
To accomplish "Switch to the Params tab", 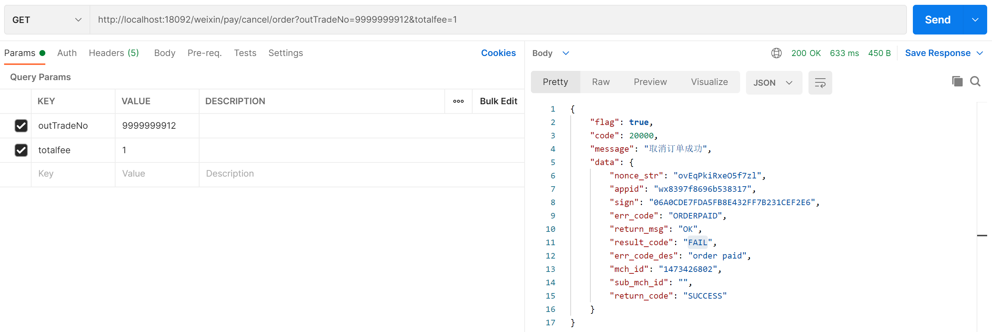I will click(25, 53).
